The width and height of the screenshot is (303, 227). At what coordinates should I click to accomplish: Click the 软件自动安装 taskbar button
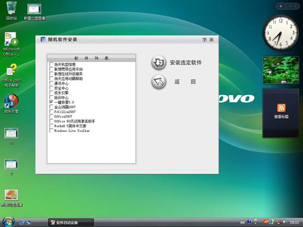click(x=71, y=223)
